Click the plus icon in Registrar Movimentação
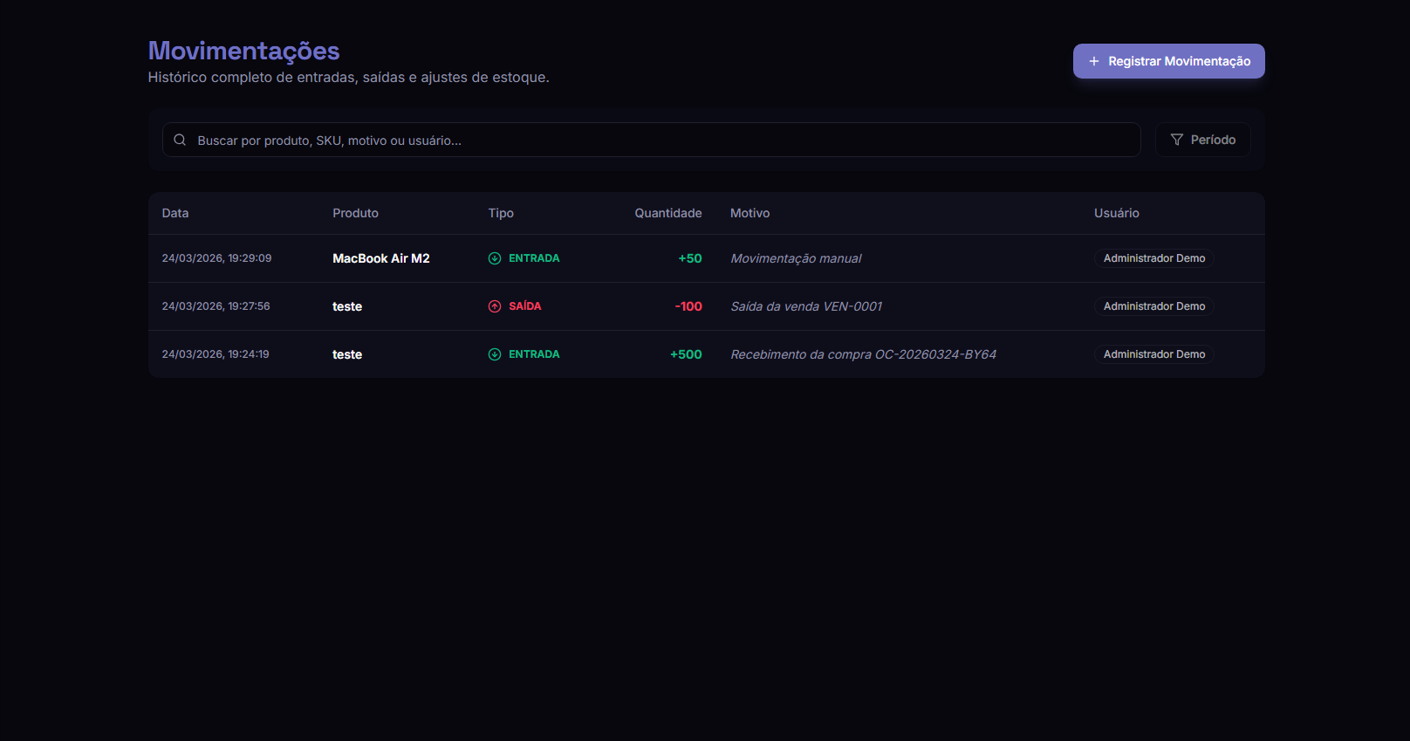This screenshot has height=741, width=1410. coord(1093,61)
